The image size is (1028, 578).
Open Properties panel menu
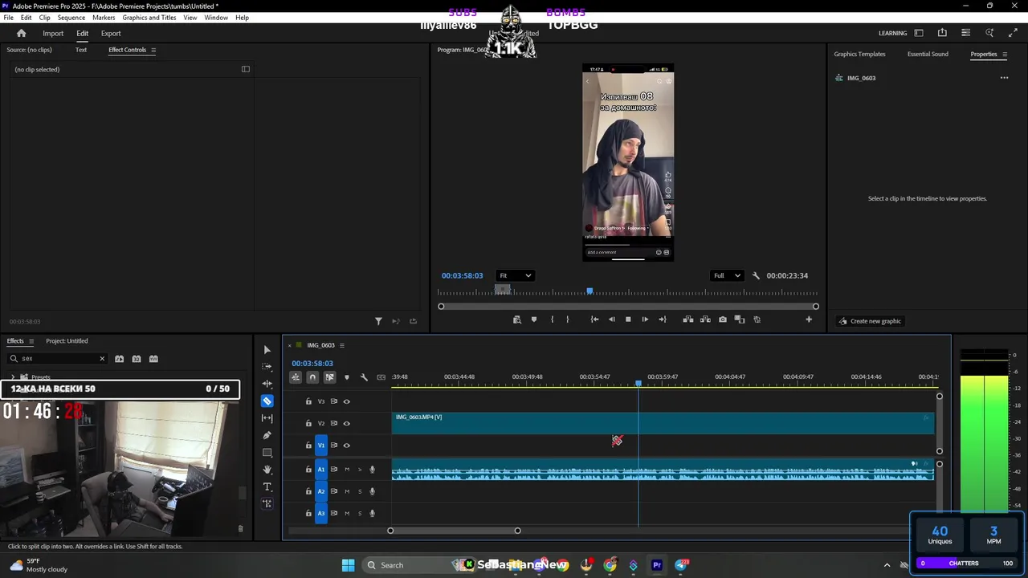[x=1005, y=55]
